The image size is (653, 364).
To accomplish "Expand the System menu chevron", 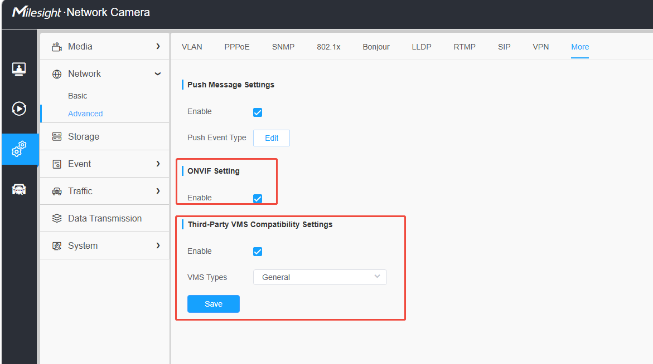I will click(x=158, y=246).
